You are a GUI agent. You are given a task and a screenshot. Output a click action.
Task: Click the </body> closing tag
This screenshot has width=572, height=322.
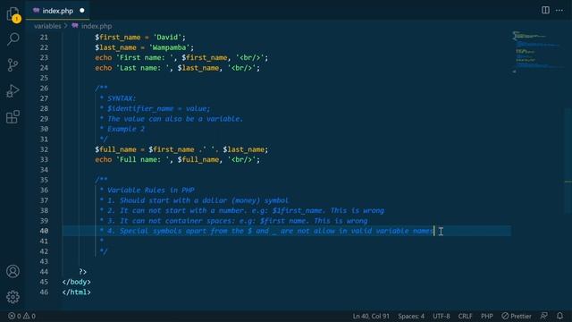point(76,282)
